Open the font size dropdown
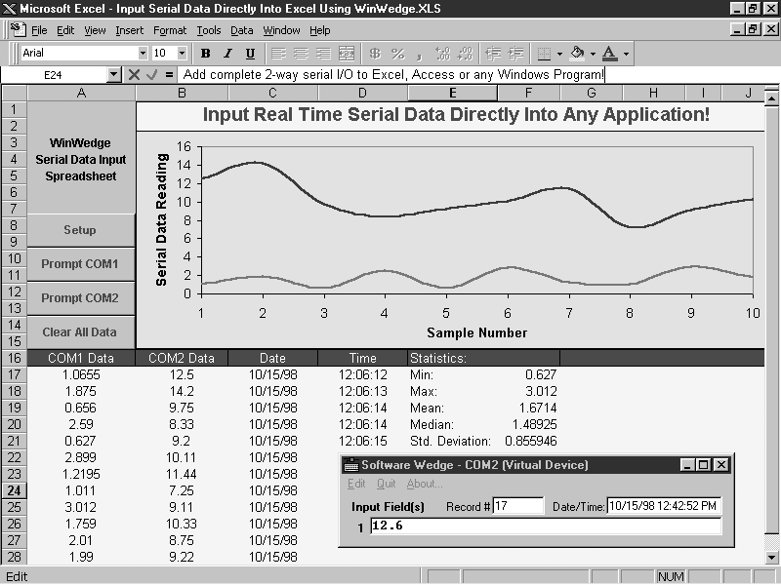This screenshot has height=585, width=781. [184, 54]
